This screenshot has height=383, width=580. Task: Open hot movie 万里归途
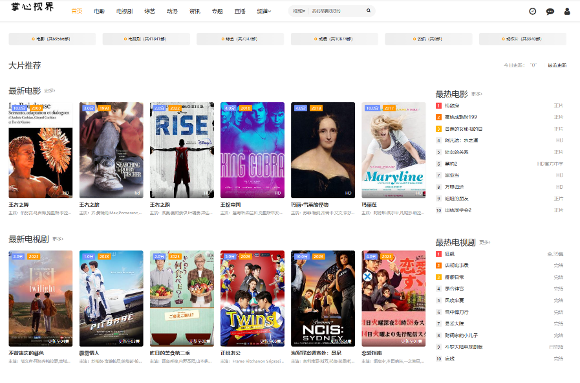454,187
